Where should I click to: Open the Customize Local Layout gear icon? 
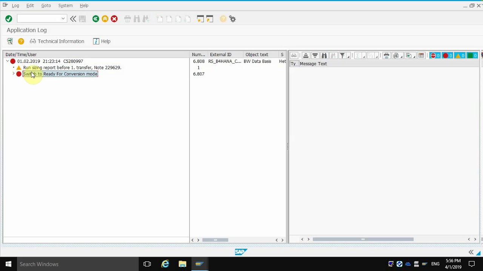tap(232, 19)
